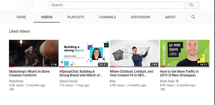
Task: Click the 1:14 duration badge
Action: (x=53, y=64)
